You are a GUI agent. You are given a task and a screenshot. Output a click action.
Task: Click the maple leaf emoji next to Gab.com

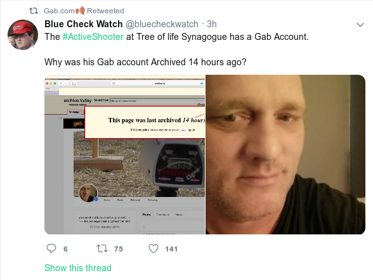click(80, 11)
